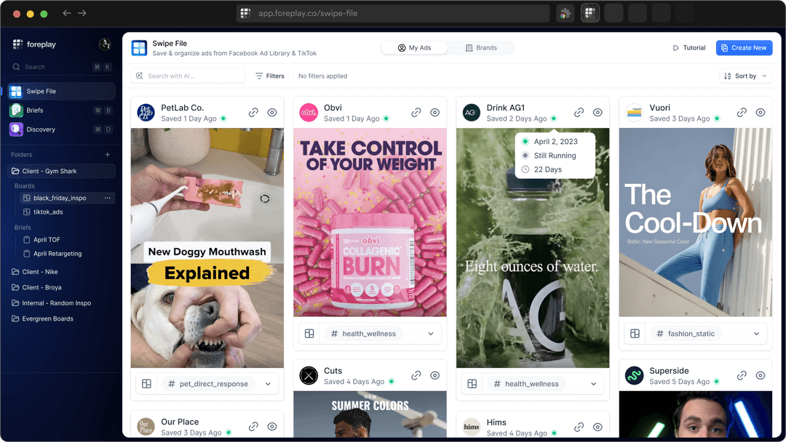786x442 pixels.
Task: Click browser back arrow
Action: coord(67,14)
